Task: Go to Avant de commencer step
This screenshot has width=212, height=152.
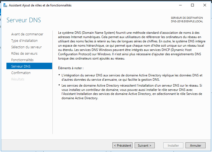Action: [x=27, y=34]
